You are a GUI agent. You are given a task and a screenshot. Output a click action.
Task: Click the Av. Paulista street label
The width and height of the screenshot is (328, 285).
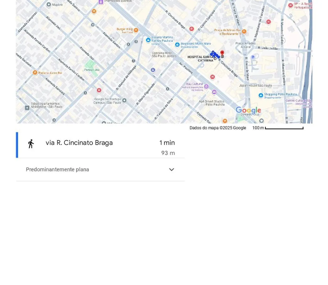[x=186, y=68]
